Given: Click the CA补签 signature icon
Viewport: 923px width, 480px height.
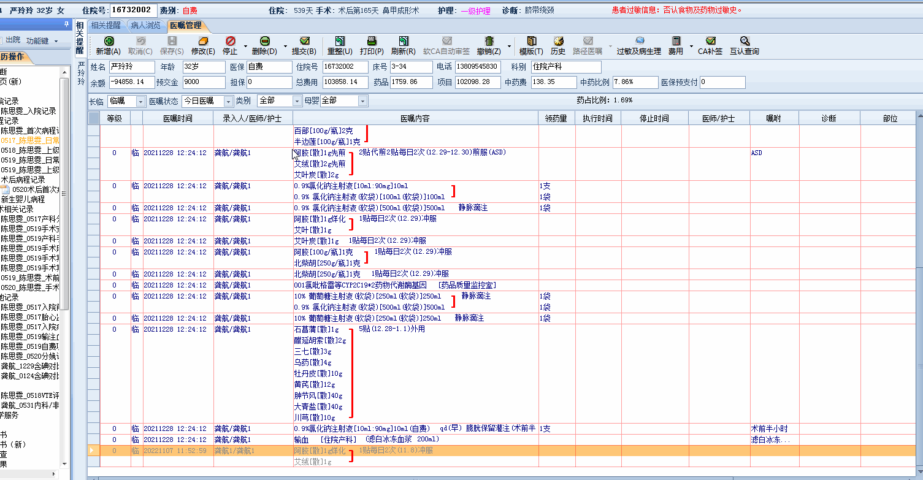Looking at the screenshot, I should (710, 41).
